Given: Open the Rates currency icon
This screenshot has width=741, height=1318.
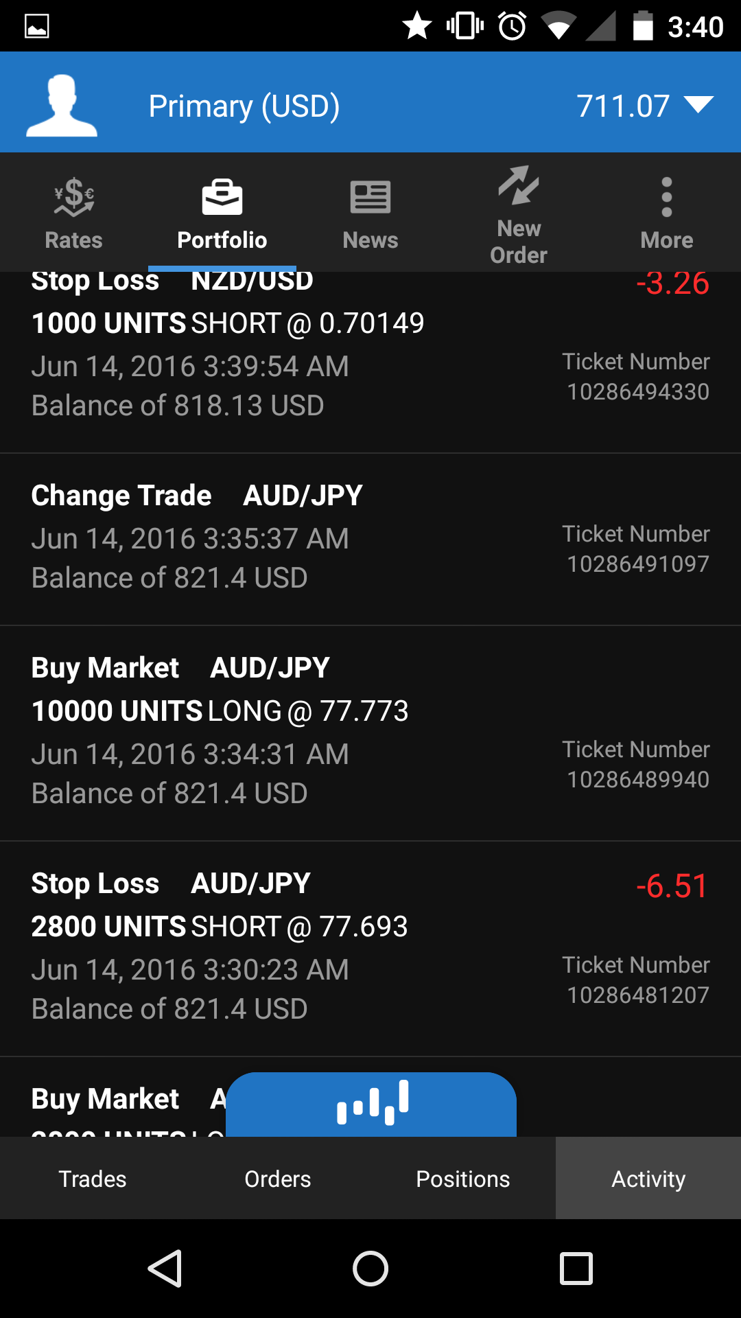Looking at the screenshot, I should coord(74,198).
